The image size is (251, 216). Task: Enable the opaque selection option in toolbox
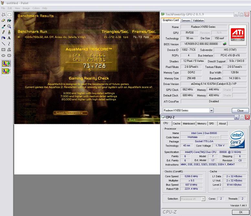point(6,64)
